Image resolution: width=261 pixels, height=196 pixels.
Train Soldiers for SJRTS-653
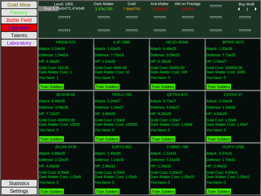[107, 191]
